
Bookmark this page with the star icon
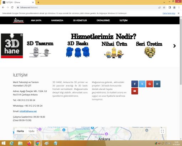(x=164, y=8)
